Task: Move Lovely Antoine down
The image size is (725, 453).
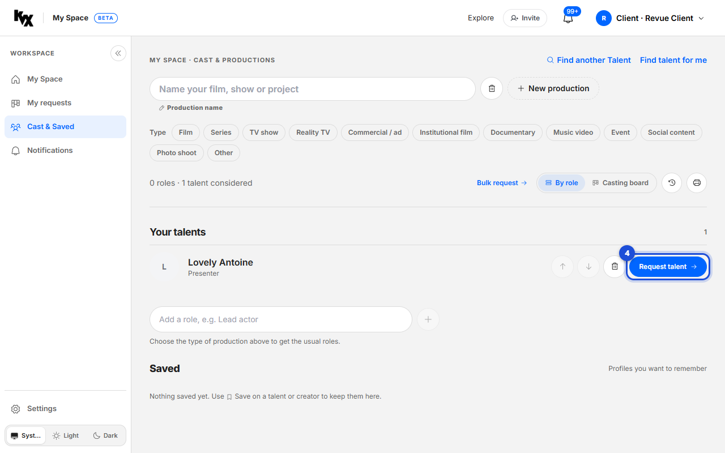Action: pos(588,267)
